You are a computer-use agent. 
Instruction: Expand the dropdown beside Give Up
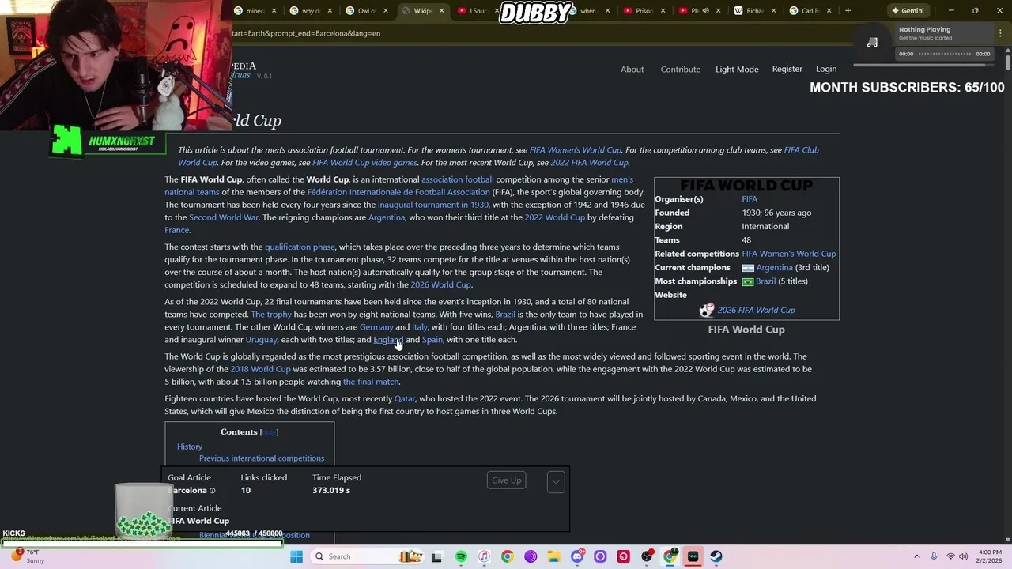point(556,481)
